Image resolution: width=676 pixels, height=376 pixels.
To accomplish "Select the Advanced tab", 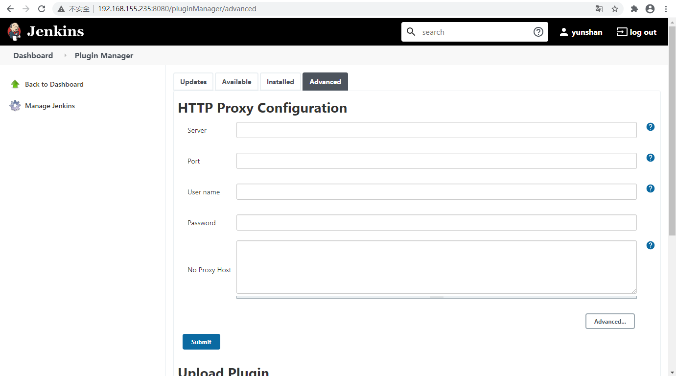I will click(325, 82).
